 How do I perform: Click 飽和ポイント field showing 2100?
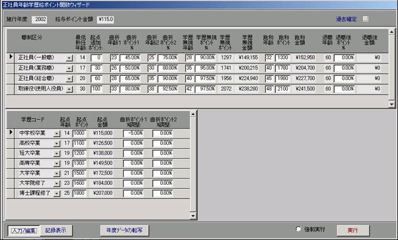283,89
